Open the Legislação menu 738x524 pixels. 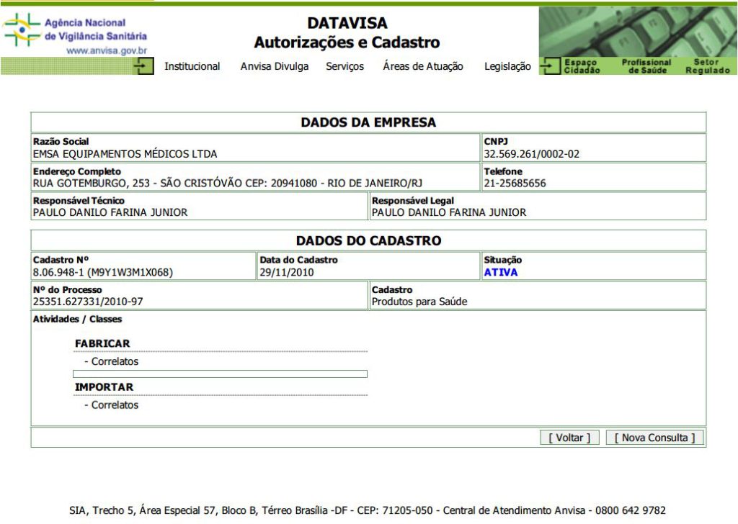tap(507, 66)
